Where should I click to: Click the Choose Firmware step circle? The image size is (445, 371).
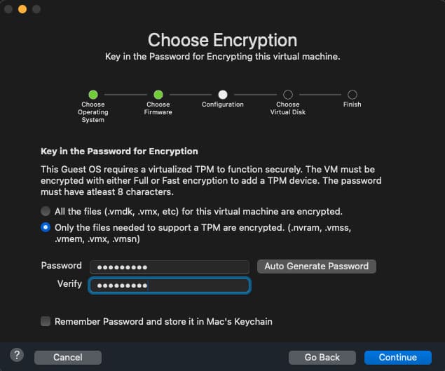point(158,94)
